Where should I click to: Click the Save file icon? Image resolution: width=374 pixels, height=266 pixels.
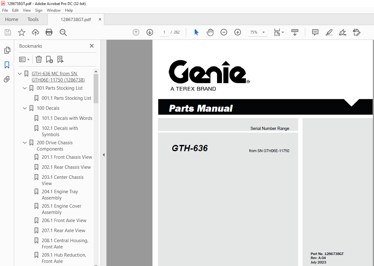[x=8, y=32]
